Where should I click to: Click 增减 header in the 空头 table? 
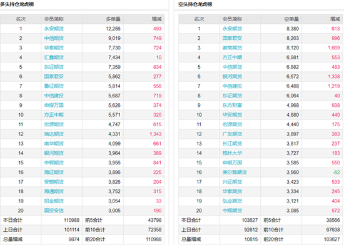tap(335, 19)
